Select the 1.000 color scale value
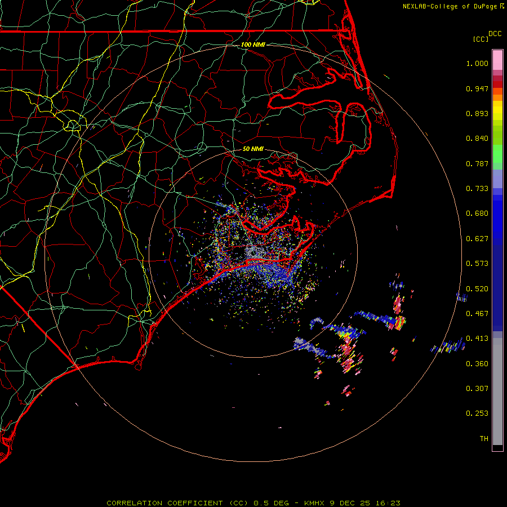Image resolution: width=507 pixels, height=507 pixels. pos(477,63)
